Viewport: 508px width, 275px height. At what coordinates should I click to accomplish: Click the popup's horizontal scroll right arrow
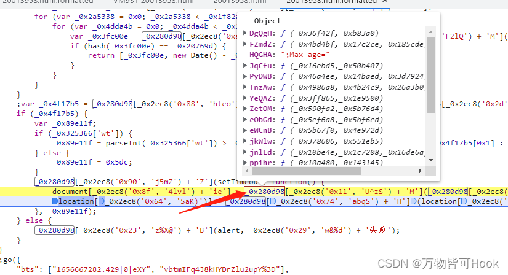point(420,171)
